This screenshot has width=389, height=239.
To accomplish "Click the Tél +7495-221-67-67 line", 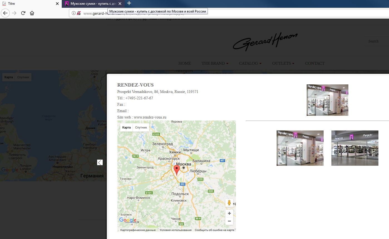I will 135,98.
